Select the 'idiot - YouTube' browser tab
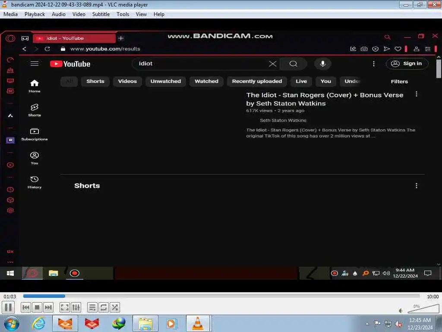Viewport: 442px width, 332px height. 74,38
